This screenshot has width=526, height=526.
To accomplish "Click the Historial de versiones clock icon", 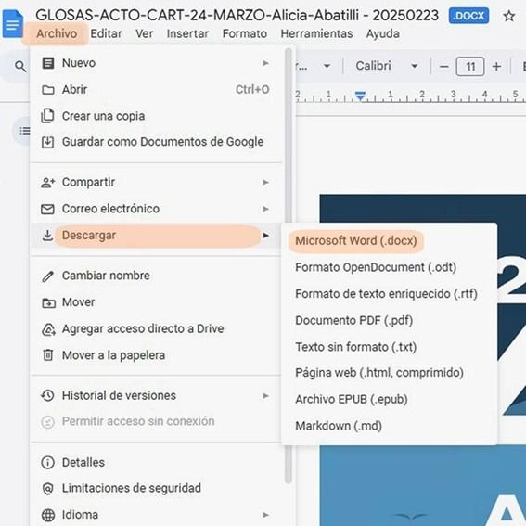I will point(47,396).
